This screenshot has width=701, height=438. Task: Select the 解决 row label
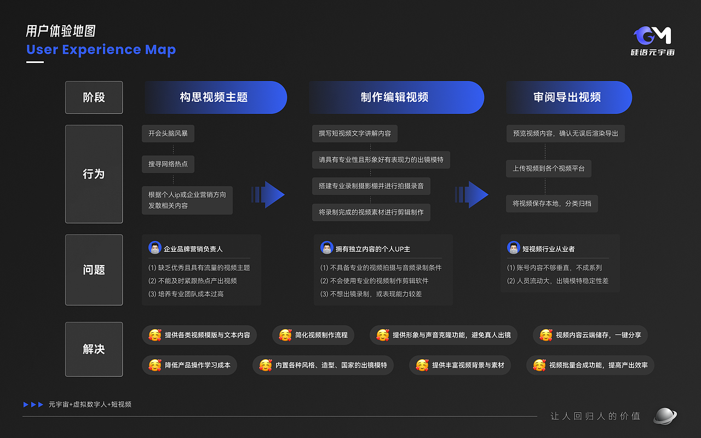(x=94, y=349)
